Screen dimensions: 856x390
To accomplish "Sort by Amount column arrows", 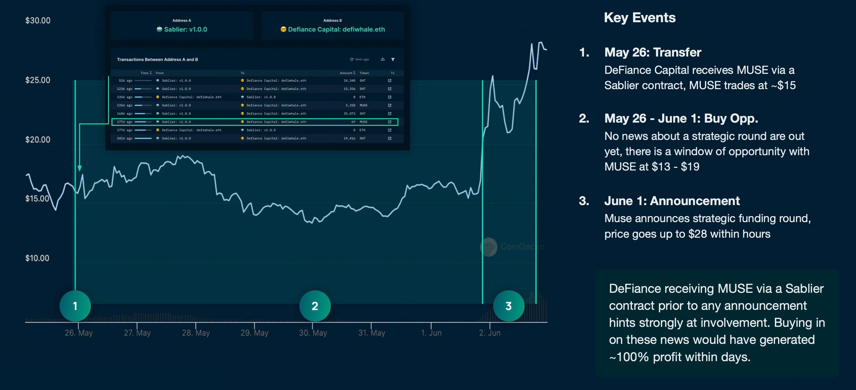I will 354,73.
